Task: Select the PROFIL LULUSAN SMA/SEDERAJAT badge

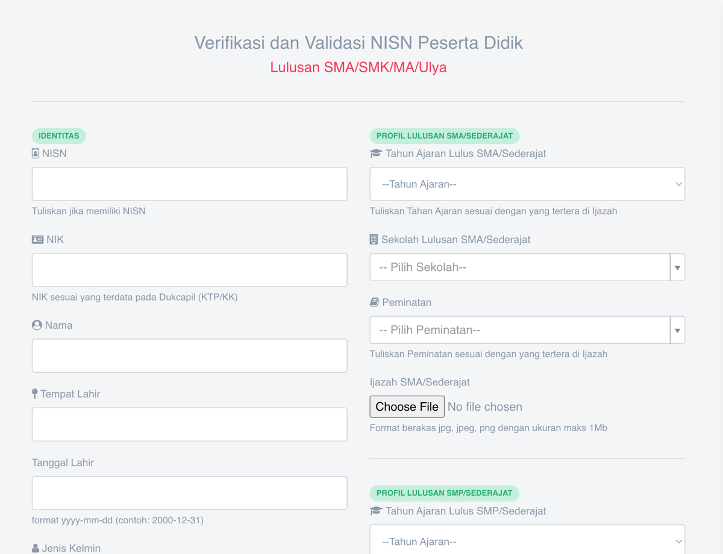Action: [x=444, y=135]
